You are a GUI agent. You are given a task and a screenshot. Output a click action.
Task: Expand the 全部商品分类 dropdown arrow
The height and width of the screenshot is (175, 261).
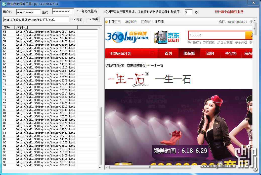tap(152, 54)
